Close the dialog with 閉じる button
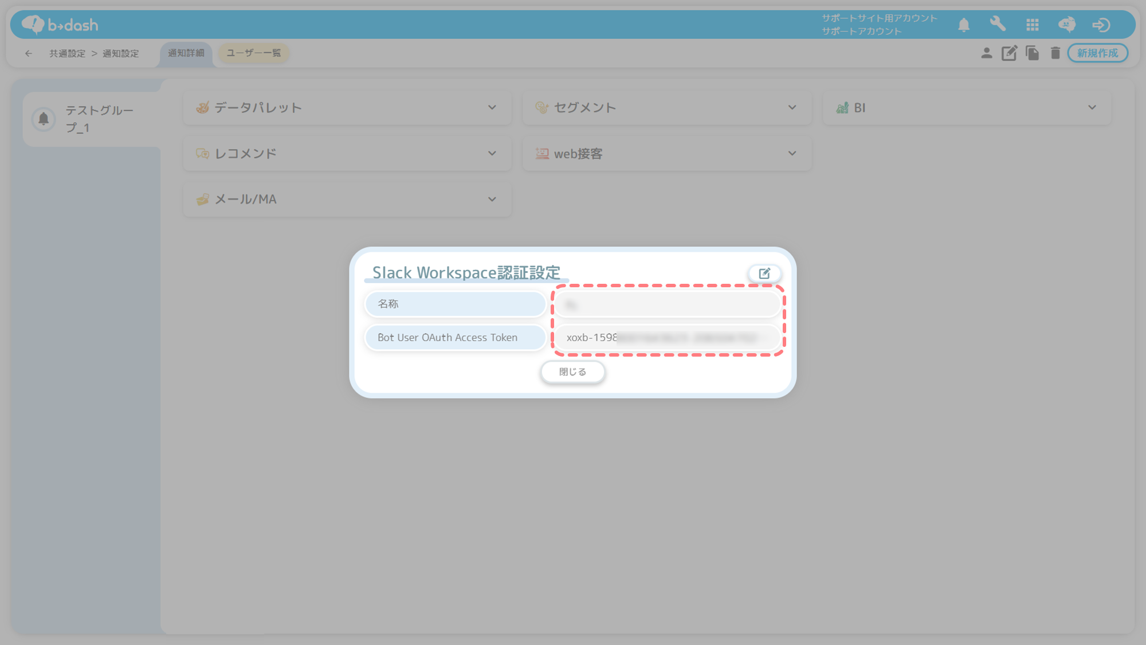The height and width of the screenshot is (645, 1146). coord(572,372)
